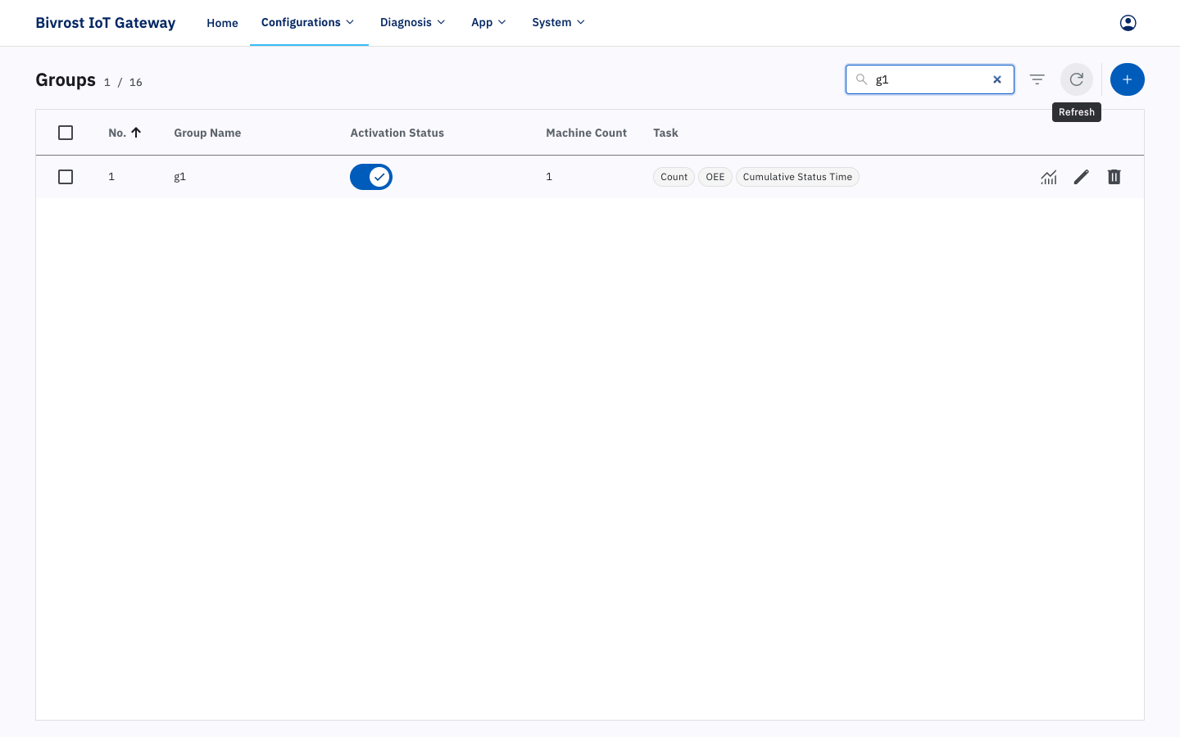Check the select-all header checkbox
Viewport: 1180px width, 737px height.
(x=66, y=133)
